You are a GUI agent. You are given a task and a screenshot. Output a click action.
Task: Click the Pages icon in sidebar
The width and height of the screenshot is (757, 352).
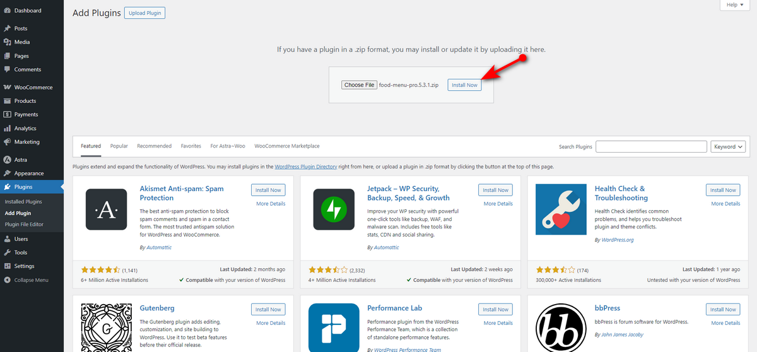[7, 56]
